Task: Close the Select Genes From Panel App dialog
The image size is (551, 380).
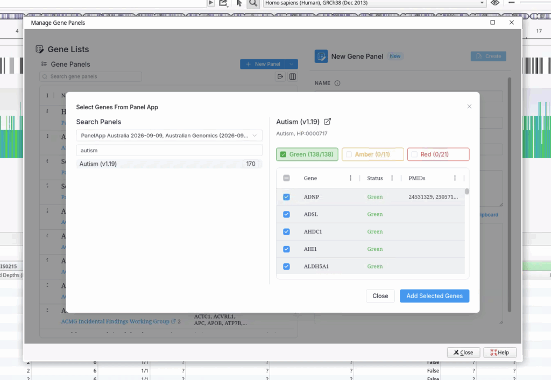Action: pos(469,107)
